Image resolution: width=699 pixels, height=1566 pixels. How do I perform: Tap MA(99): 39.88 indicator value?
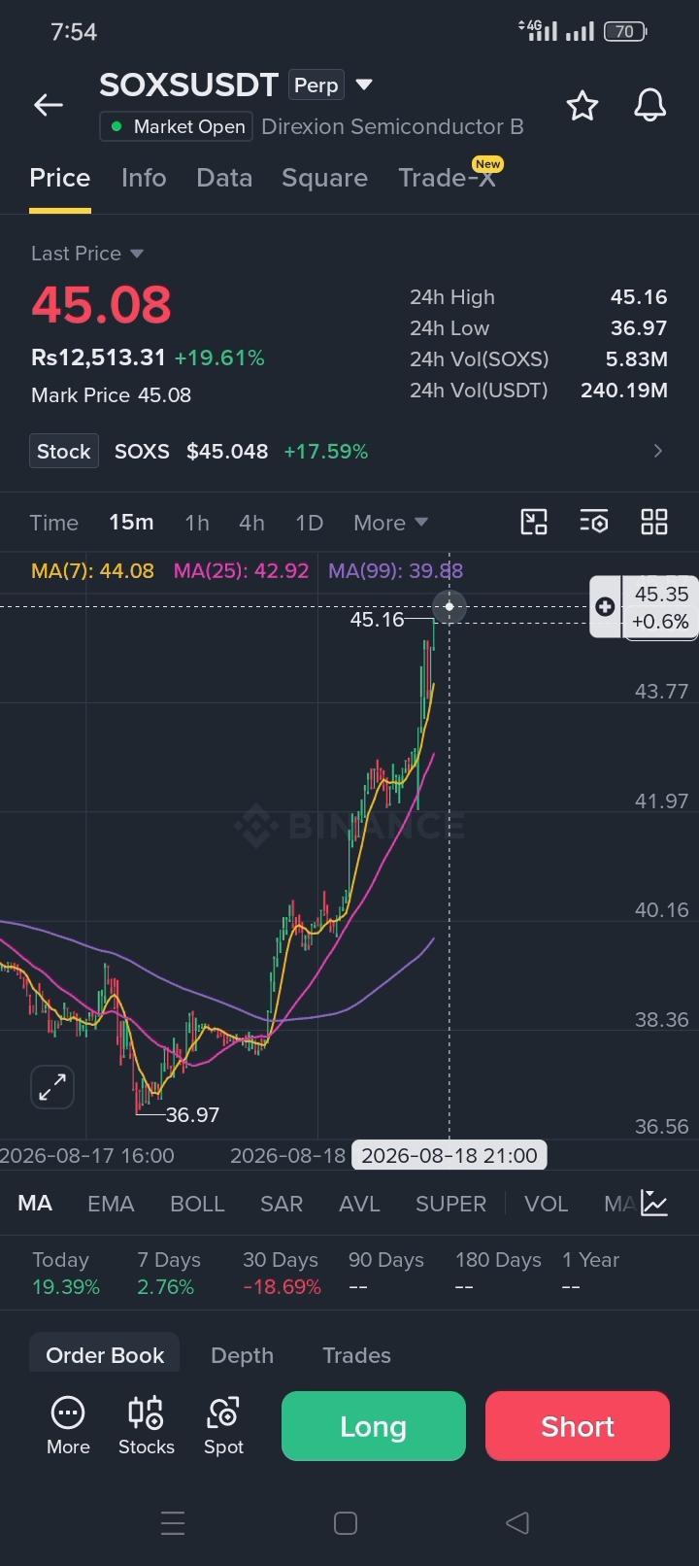click(395, 571)
